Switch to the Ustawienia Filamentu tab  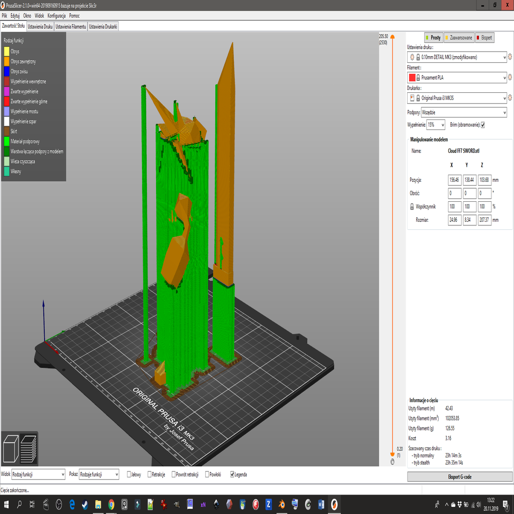pos(70,27)
